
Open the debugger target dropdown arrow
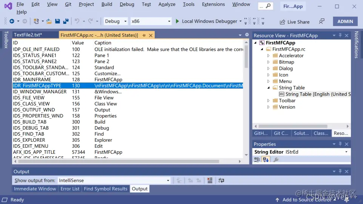click(240, 21)
